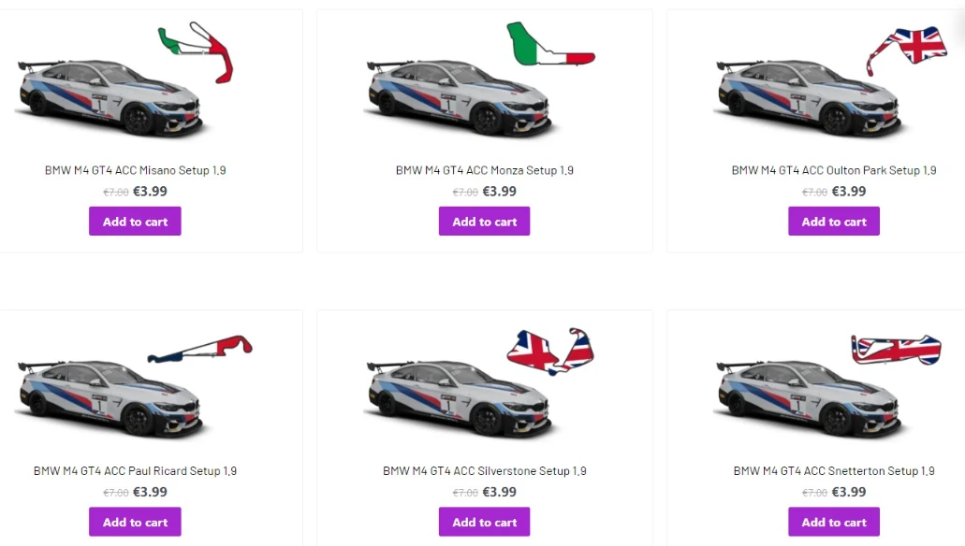Add Snetterton setup to cart
Screen dimensions: 965x546
tap(834, 522)
